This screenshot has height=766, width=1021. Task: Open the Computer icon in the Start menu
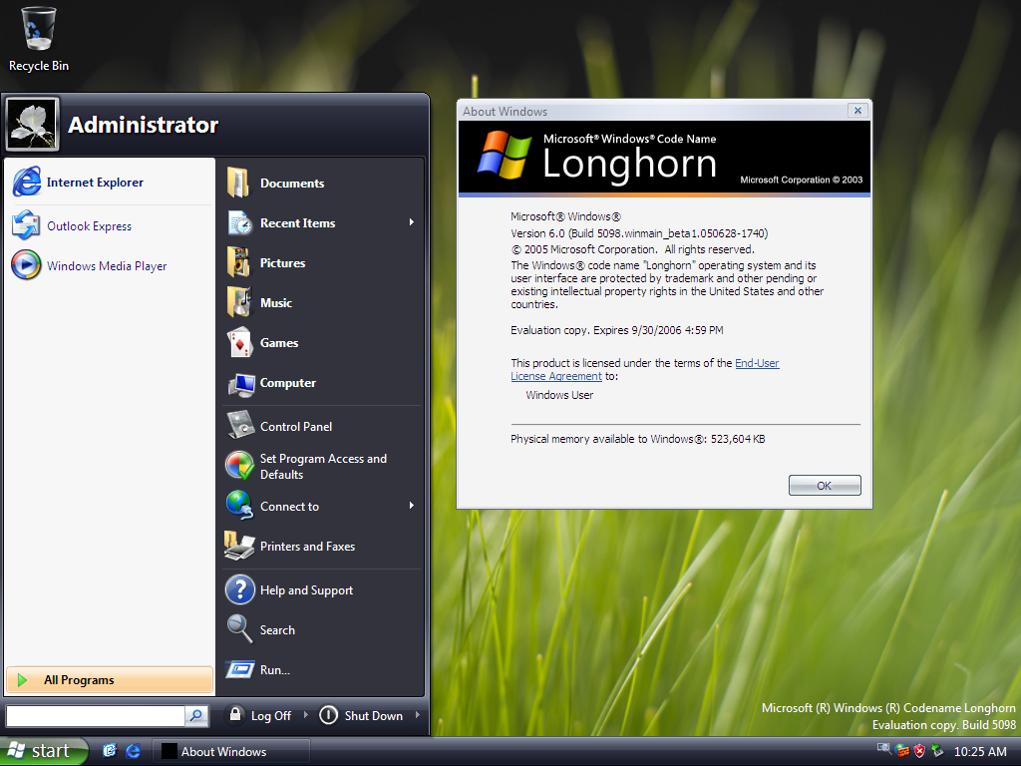point(239,383)
